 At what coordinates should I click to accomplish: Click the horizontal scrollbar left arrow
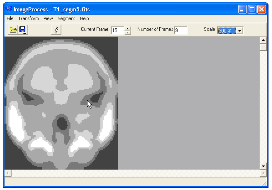8,173
